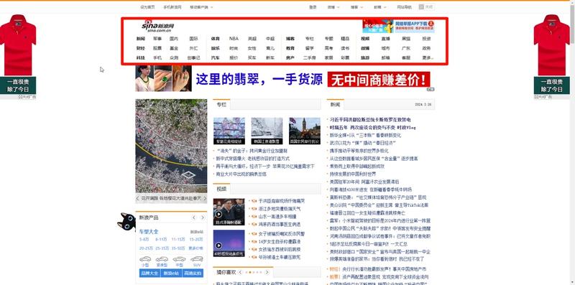Click the 翡翠 jade advertisement banner
The image size is (575, 285).
click(285, 78)
